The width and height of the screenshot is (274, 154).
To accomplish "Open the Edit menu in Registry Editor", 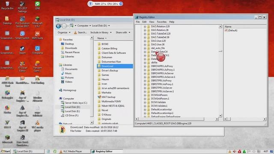I will coord(144,22).
